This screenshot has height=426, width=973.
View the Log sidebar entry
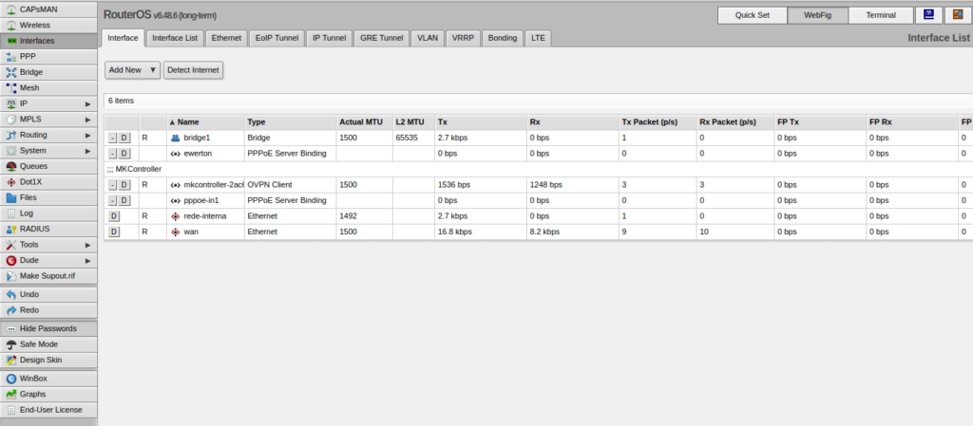click(x=48, y=213)
